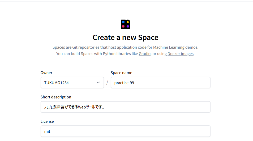Image resolution: width=253 pixels, height=141 pixels.
Task: Click the License label
Action: 47,121
